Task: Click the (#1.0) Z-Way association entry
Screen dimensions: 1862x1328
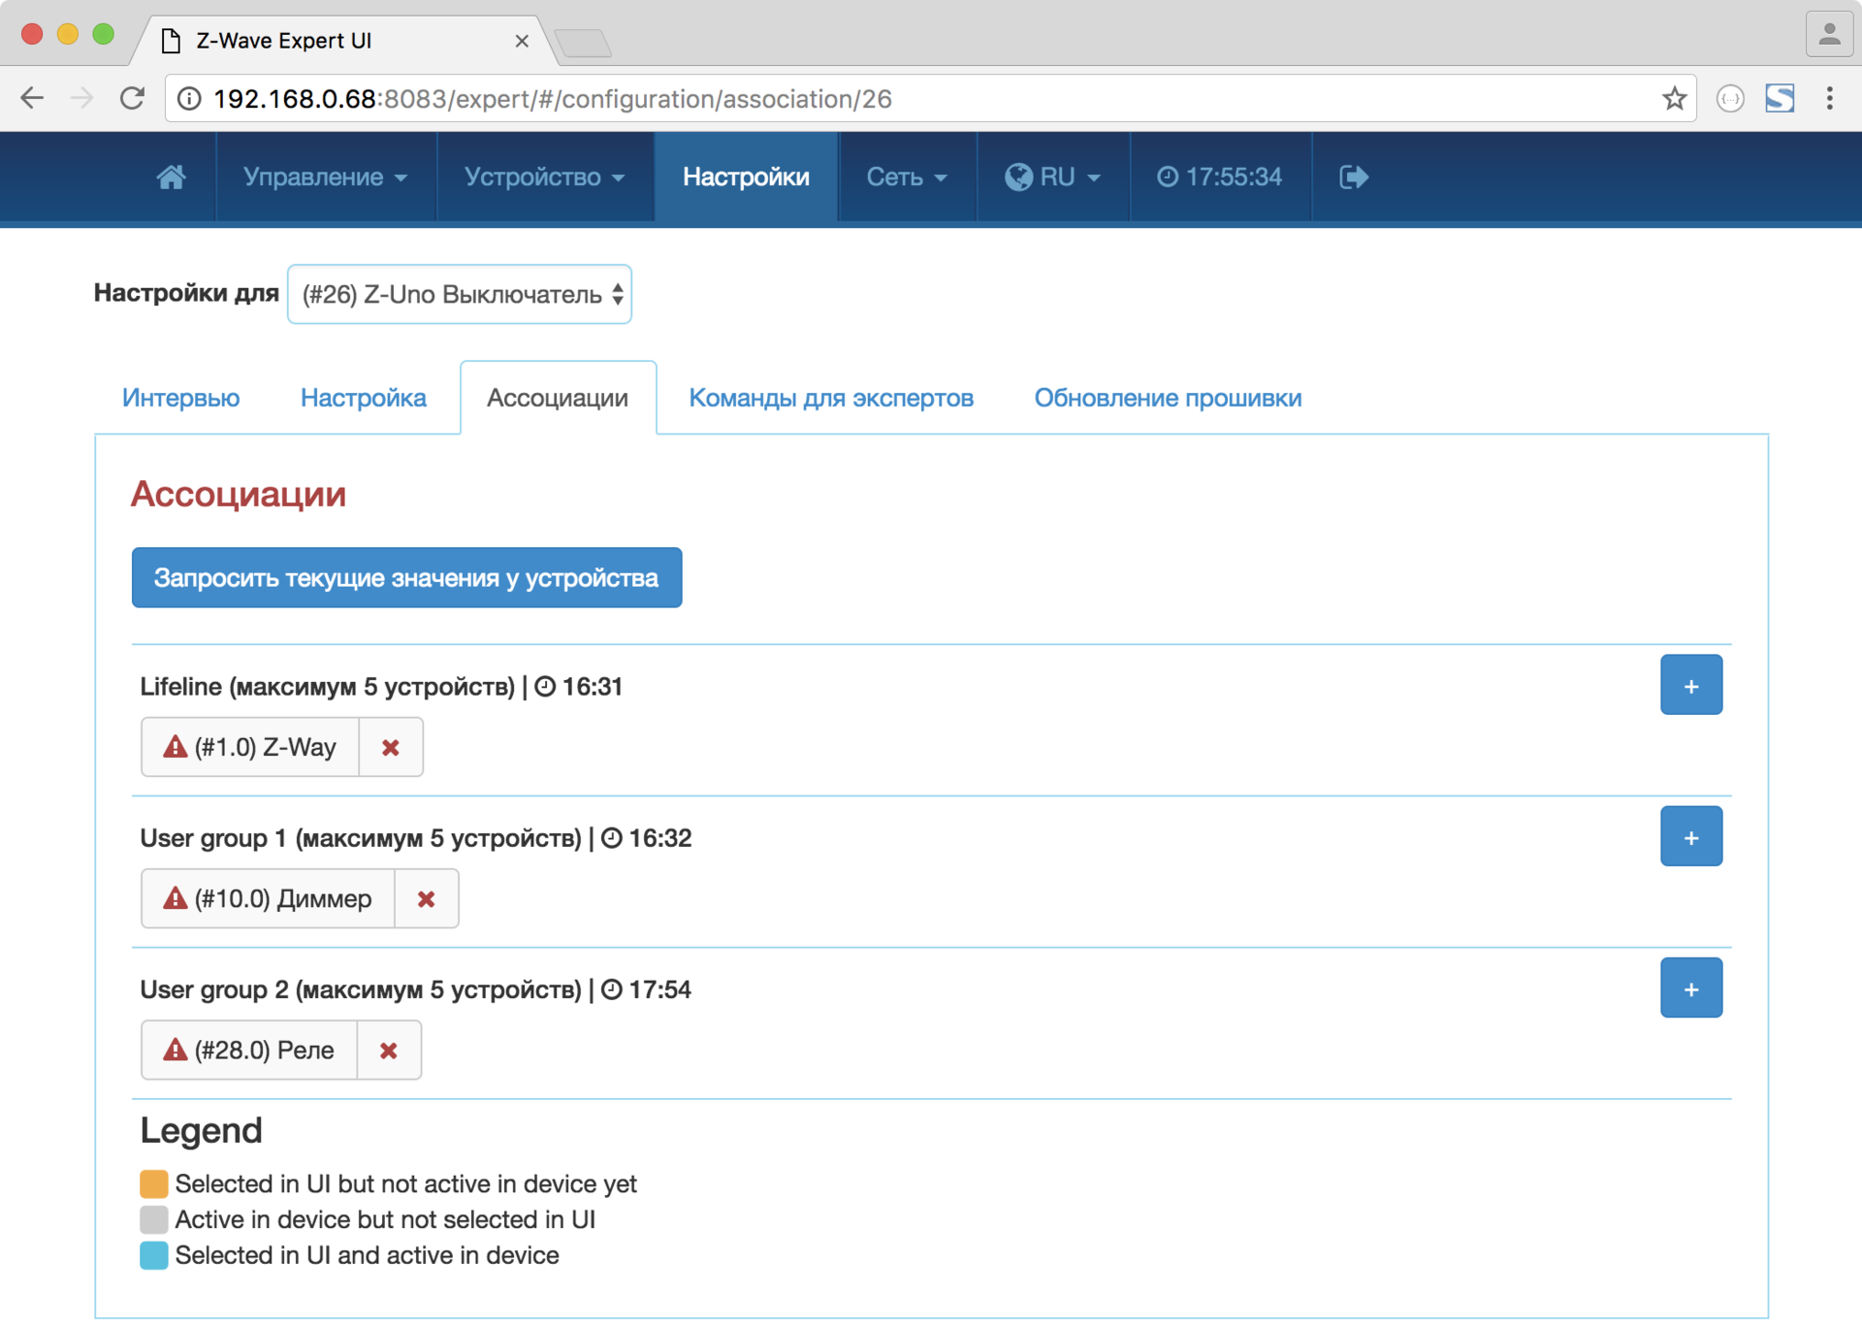Action: click(250, 747)
